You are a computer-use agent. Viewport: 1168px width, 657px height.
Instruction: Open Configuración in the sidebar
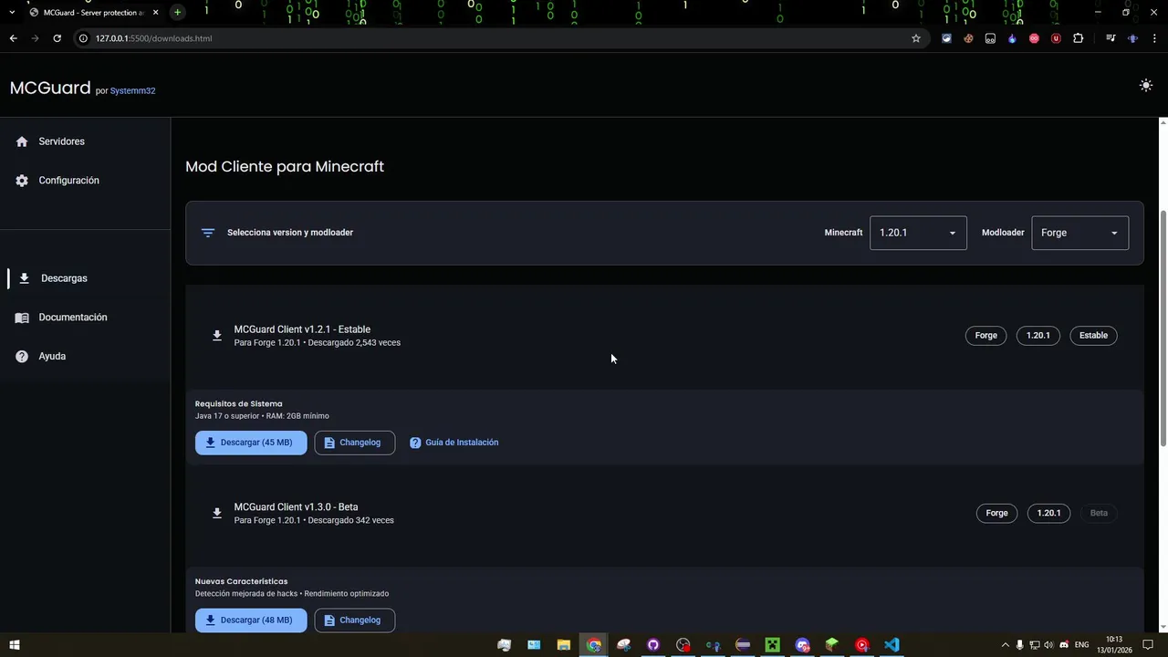pos(85,181)
